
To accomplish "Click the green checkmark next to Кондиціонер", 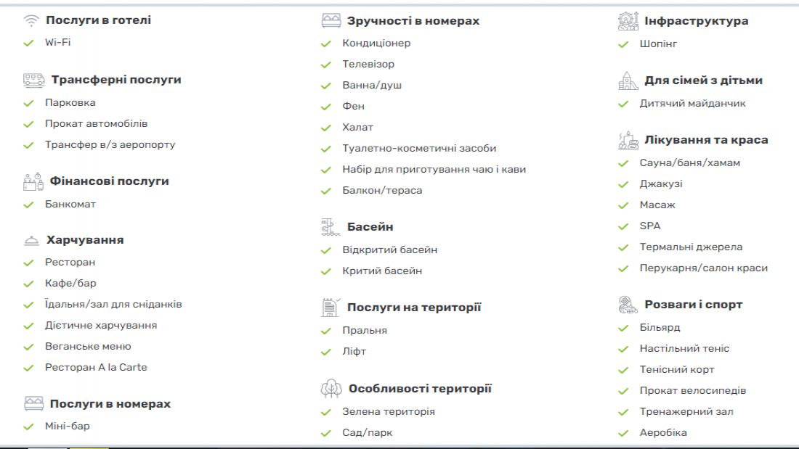I will [x=326, y=44].
